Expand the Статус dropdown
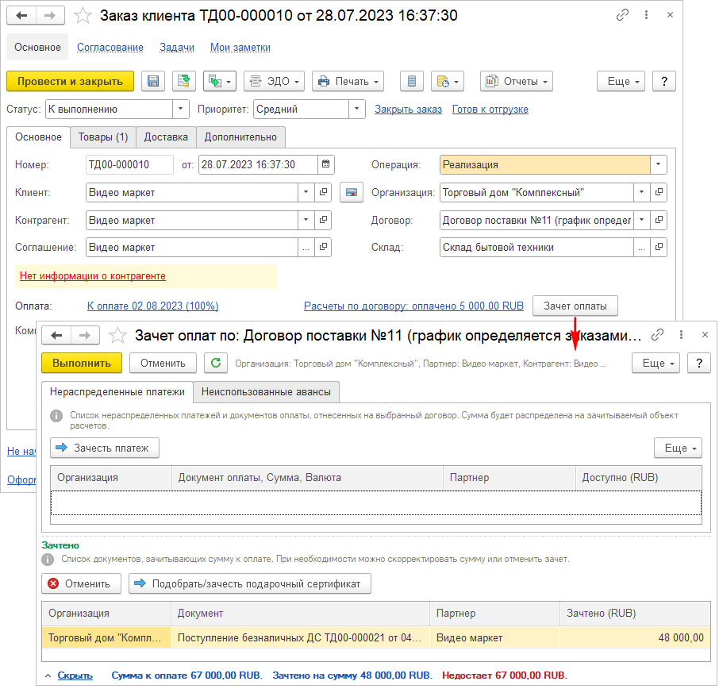The height and width of the screenshot is (689, 719). 182,110
